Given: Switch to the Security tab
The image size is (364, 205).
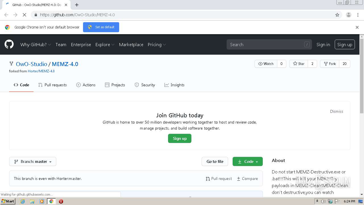Looking at the screenshot, I should tap(145, 85).
